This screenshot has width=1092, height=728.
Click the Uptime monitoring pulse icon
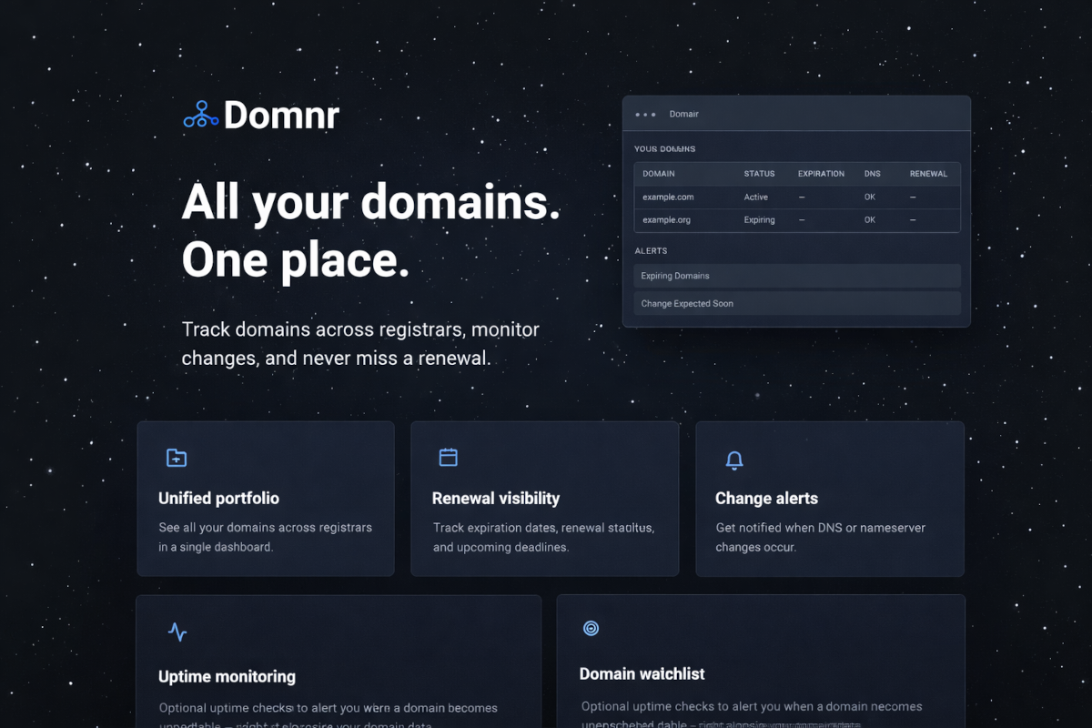(177, 632)
